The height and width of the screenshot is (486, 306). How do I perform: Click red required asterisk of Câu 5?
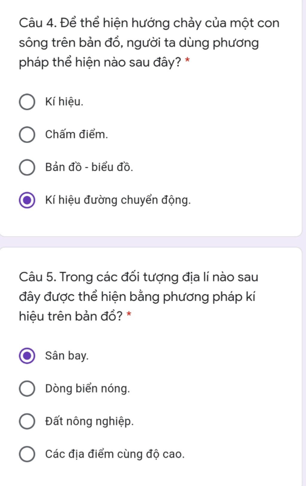tap(129, 314)
